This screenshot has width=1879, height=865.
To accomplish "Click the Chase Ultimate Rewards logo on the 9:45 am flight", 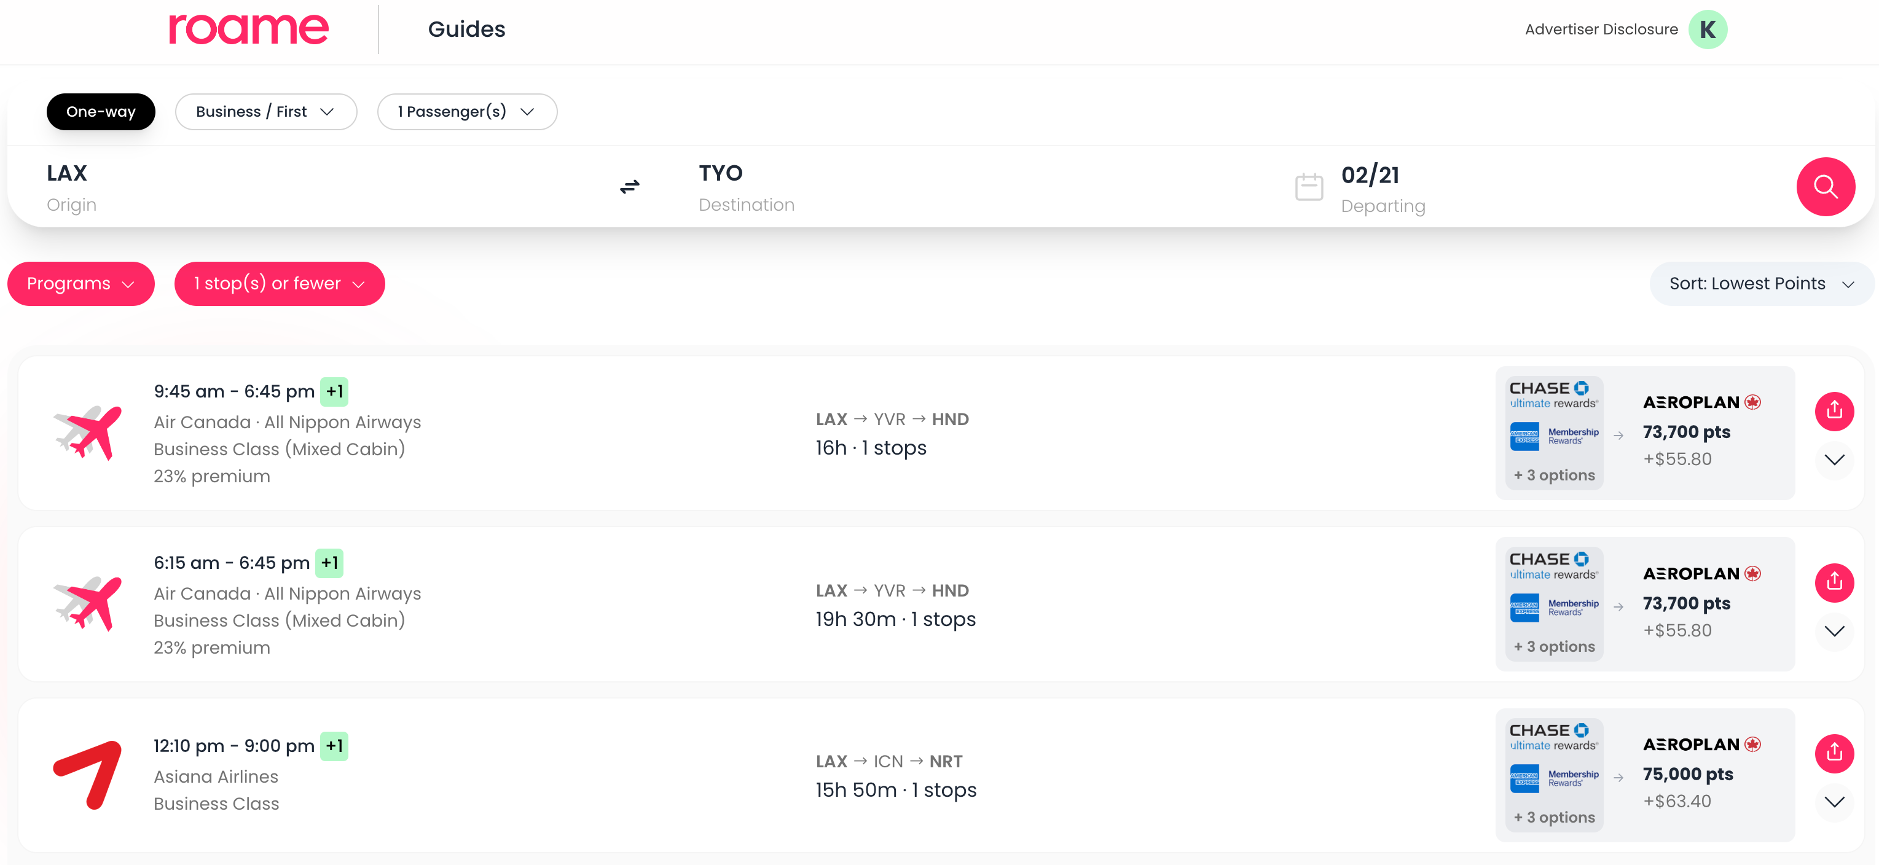I will [1554, 394].
